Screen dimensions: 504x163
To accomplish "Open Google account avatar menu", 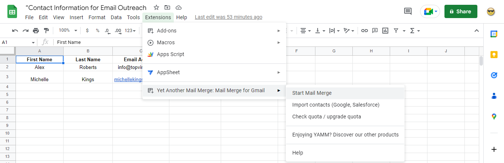I will point(491,11).
